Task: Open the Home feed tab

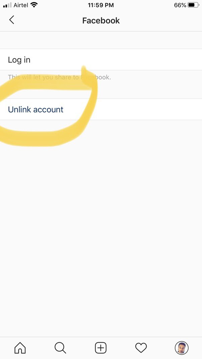Action: click(20, 348)
